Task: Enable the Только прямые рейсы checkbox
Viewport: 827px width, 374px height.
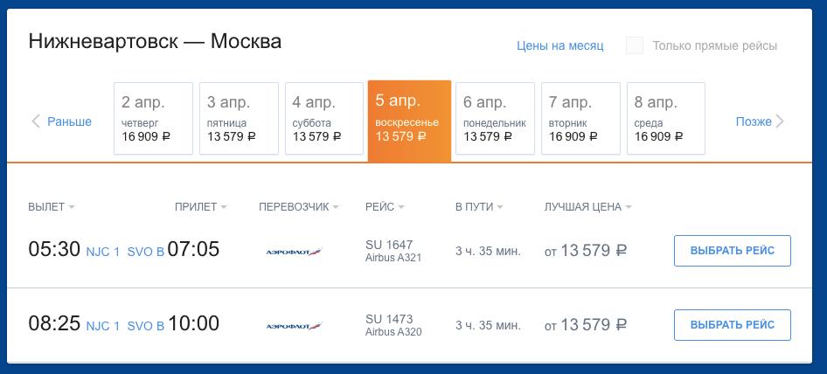Action: (635, 45)
